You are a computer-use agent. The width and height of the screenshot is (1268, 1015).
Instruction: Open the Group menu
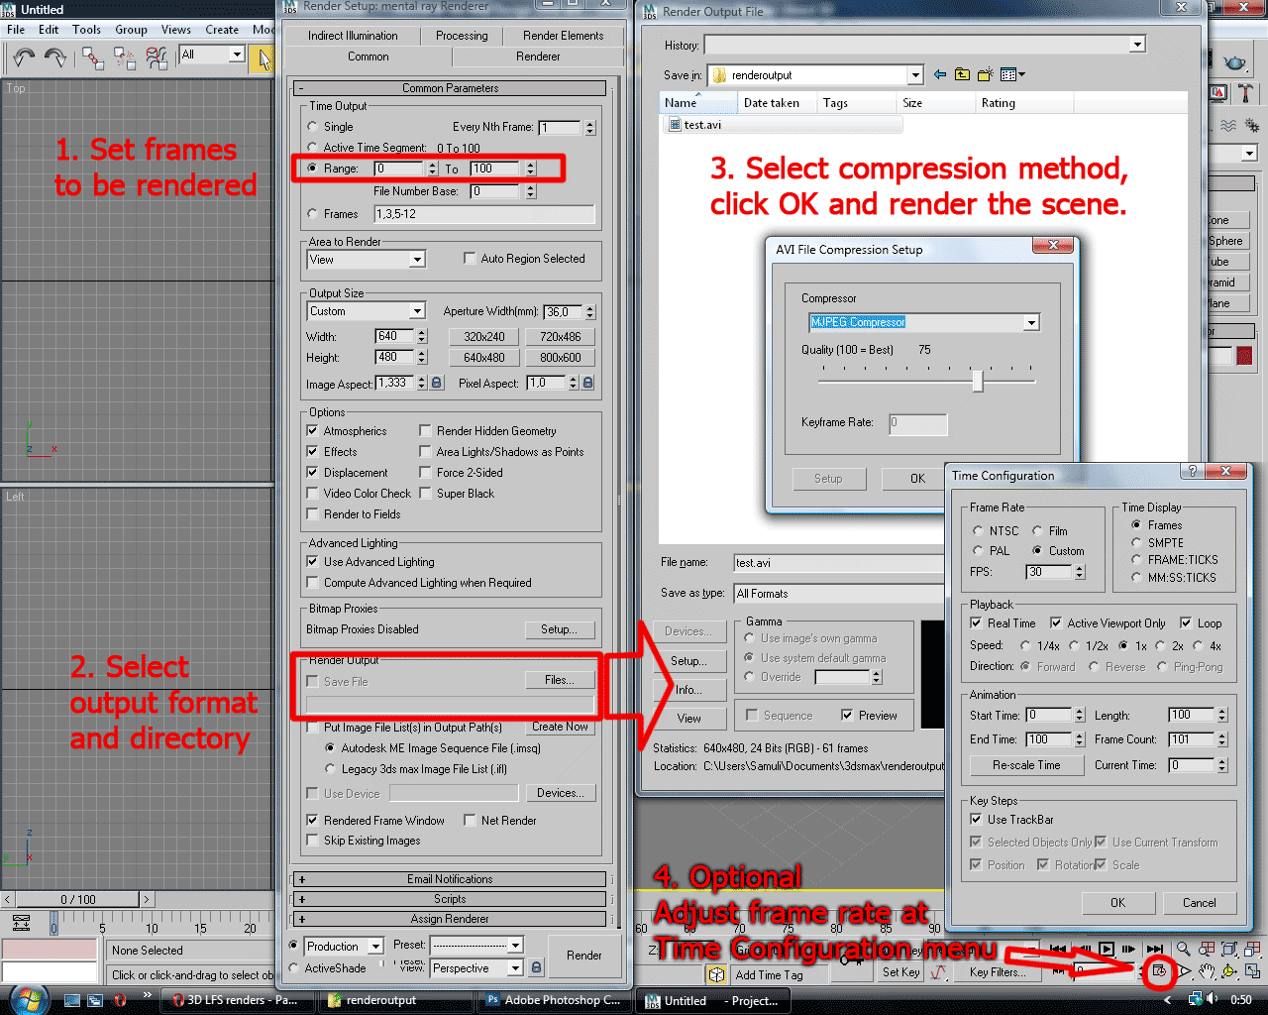point(131,30)
